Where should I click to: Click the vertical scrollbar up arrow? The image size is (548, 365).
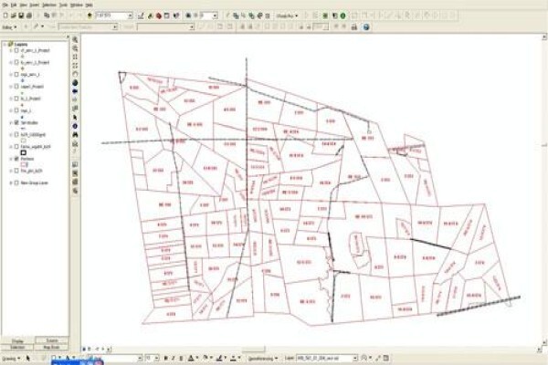tap(544, 36)
